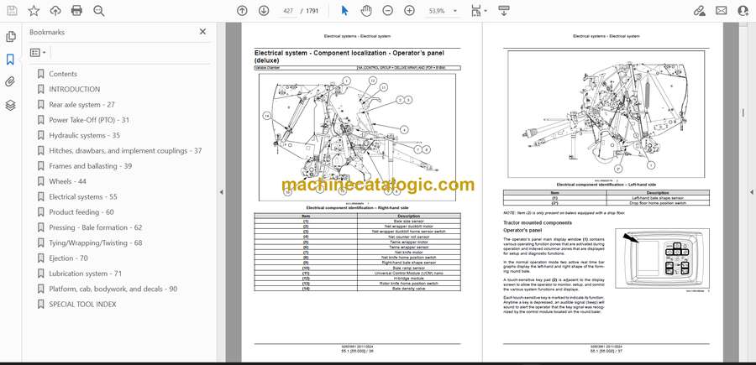The height and width of the screenshot is (365, 756).
Task: Open Electrical systems - 55 bookmark
Action: coord(83,197)
